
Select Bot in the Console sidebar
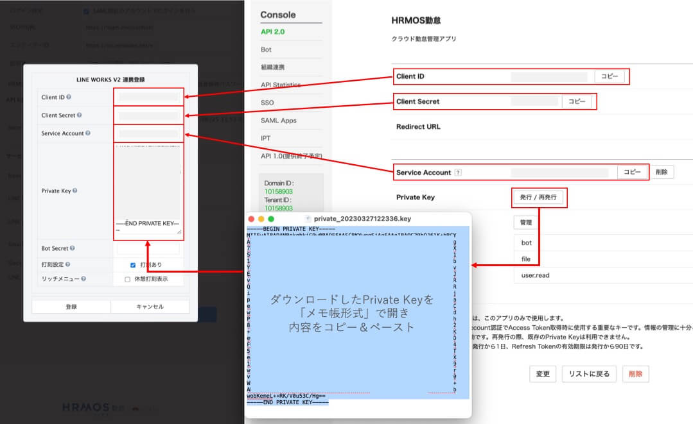(x=266, y=49)
